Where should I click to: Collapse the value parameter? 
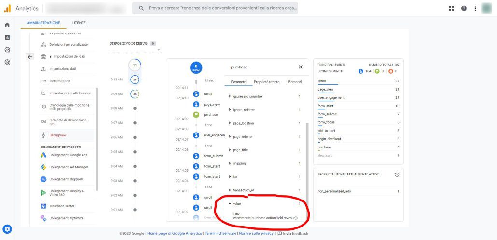(235, 204)
